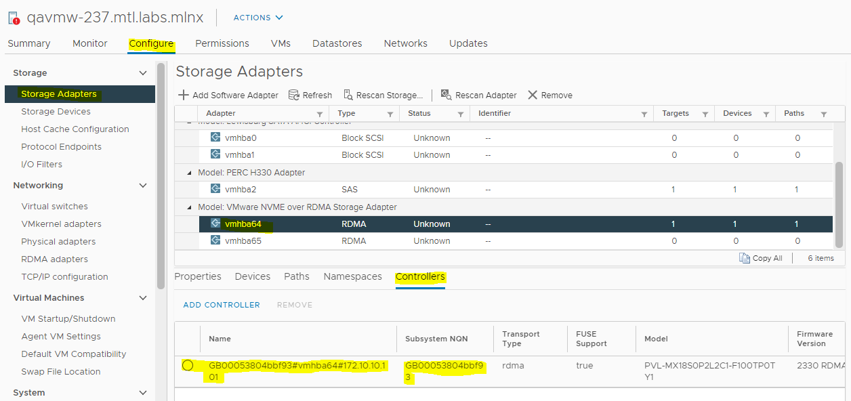Open VMkernel adapters
This screenshot has height=401, width=851.
coord(62,224)
